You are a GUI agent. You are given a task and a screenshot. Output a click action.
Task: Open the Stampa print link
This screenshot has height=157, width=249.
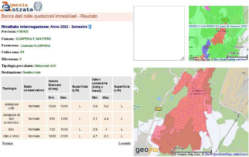[7, 143]
